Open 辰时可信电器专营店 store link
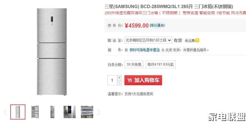This screenshot has width=246, height=122. pyautogui.click(x=145, y=50)
